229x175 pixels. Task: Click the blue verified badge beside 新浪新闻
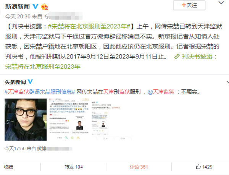click(x=35, y=6)
